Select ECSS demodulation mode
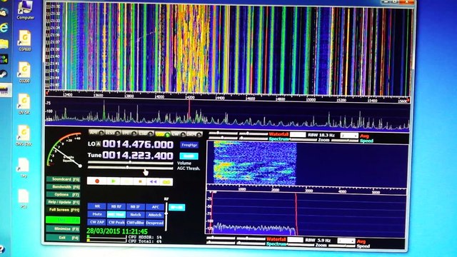The image size is (457, 257). (x=113, y=133)
